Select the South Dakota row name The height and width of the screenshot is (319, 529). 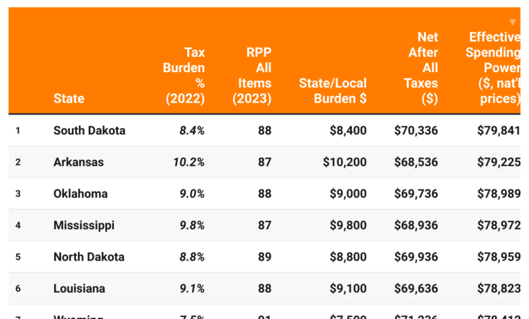[90, 130]
